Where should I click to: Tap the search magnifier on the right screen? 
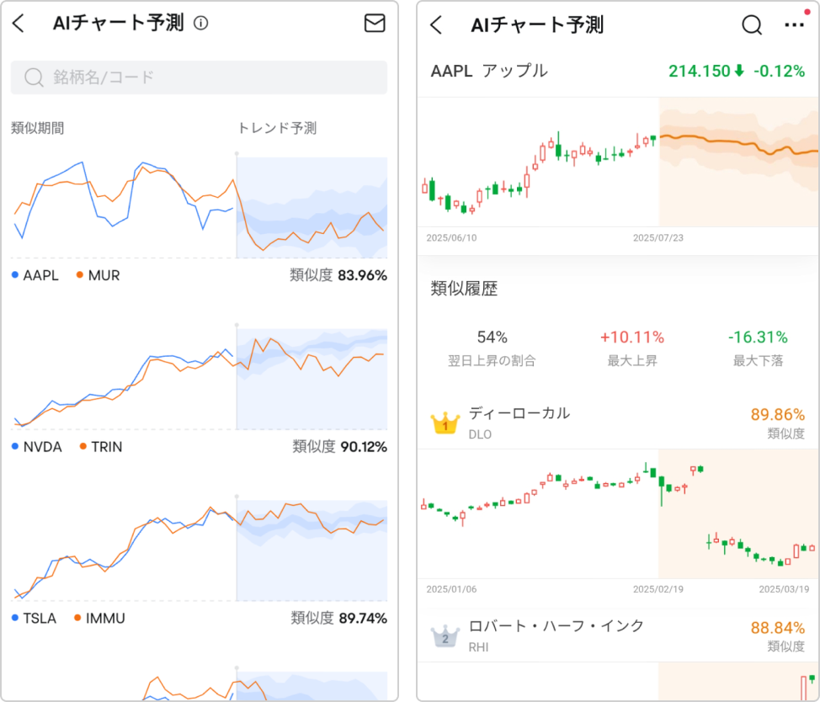(x=752, y=25)
